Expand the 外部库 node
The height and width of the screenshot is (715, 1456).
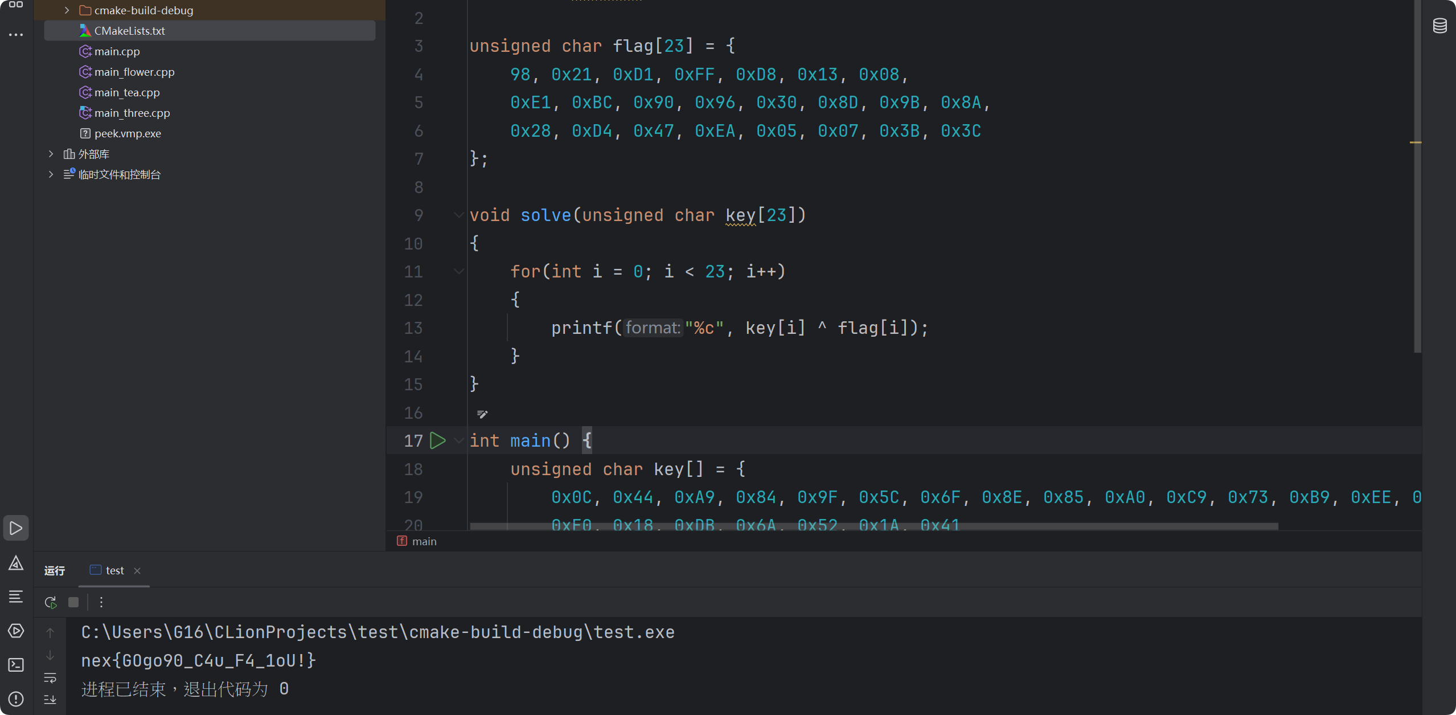pos(51,154)
